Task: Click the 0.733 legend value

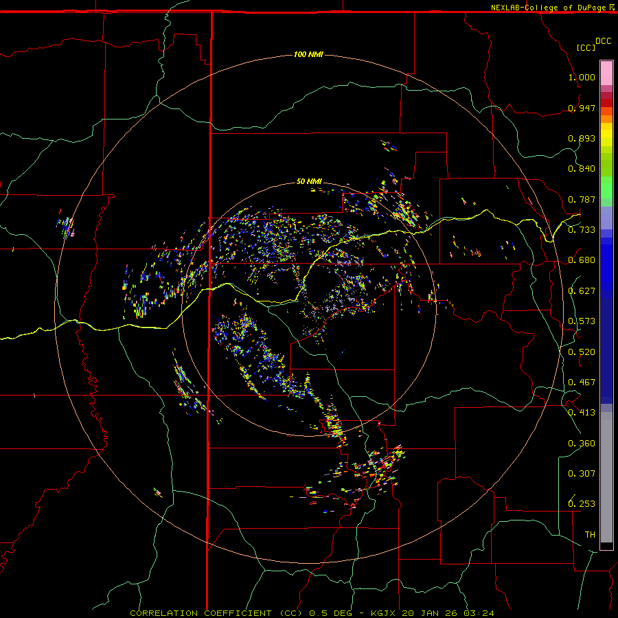Action: [x=582, y=230]
